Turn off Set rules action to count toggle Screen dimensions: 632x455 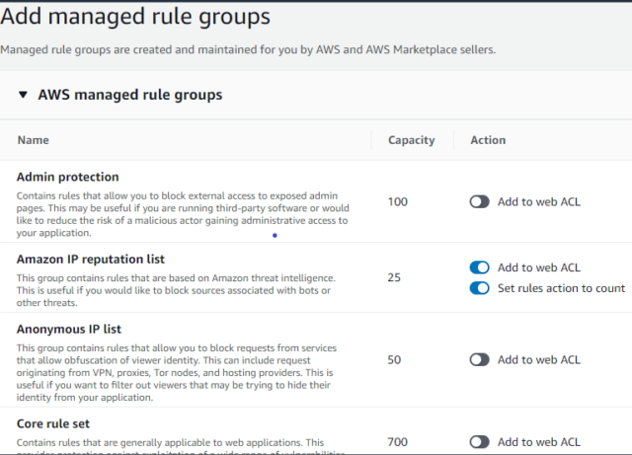[479, 288]
